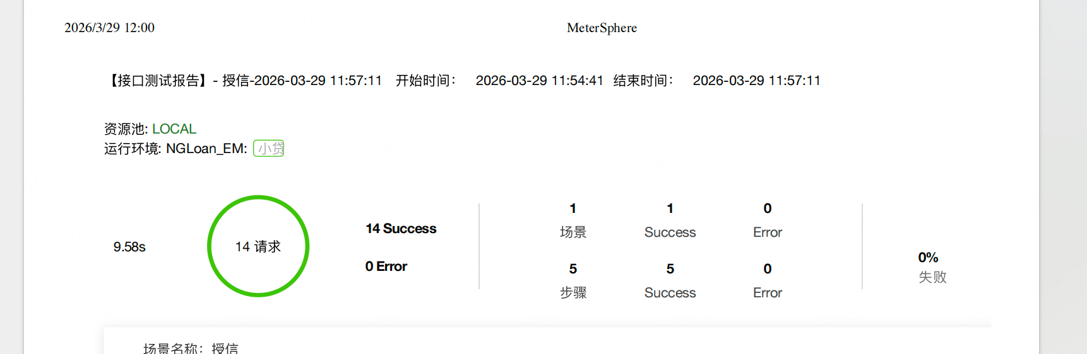Click the 场景名称 授信 row
The image size is (1087, 354).
tap(191, 348)
